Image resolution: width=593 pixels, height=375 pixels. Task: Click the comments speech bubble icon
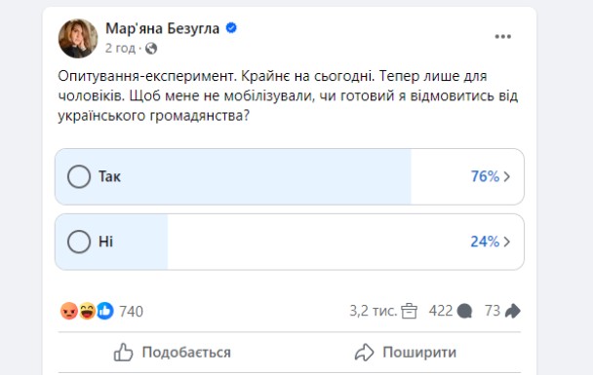point(464,311)
